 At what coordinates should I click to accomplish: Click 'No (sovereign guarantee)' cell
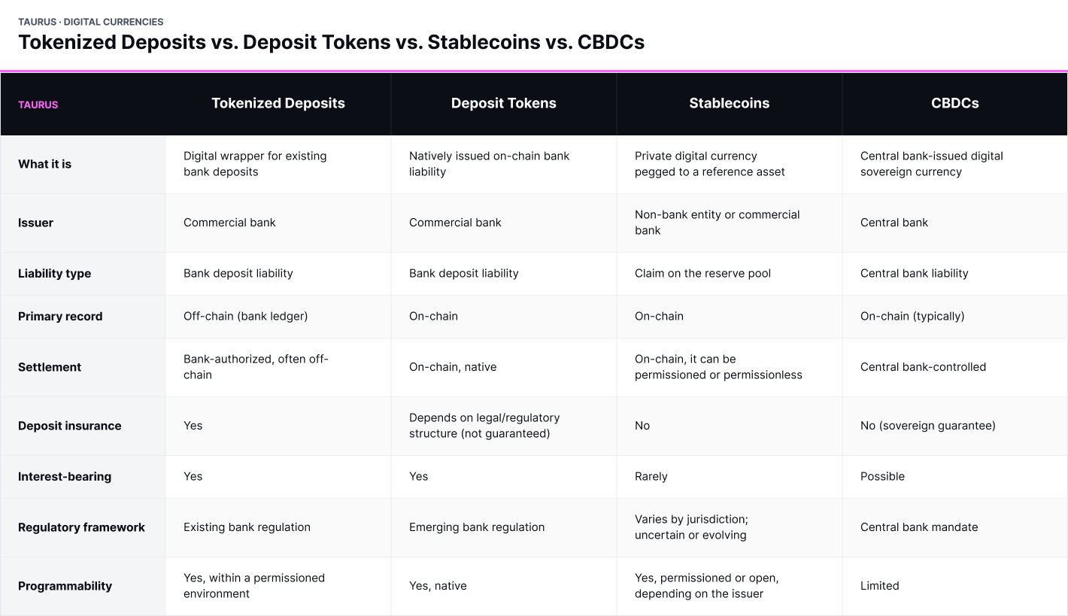[x=927, y=426]
